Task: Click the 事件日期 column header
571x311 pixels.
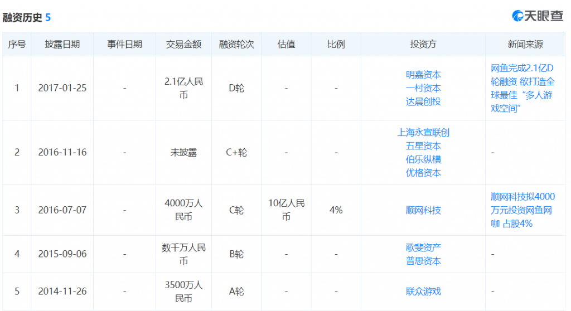Action: (124, 45)
